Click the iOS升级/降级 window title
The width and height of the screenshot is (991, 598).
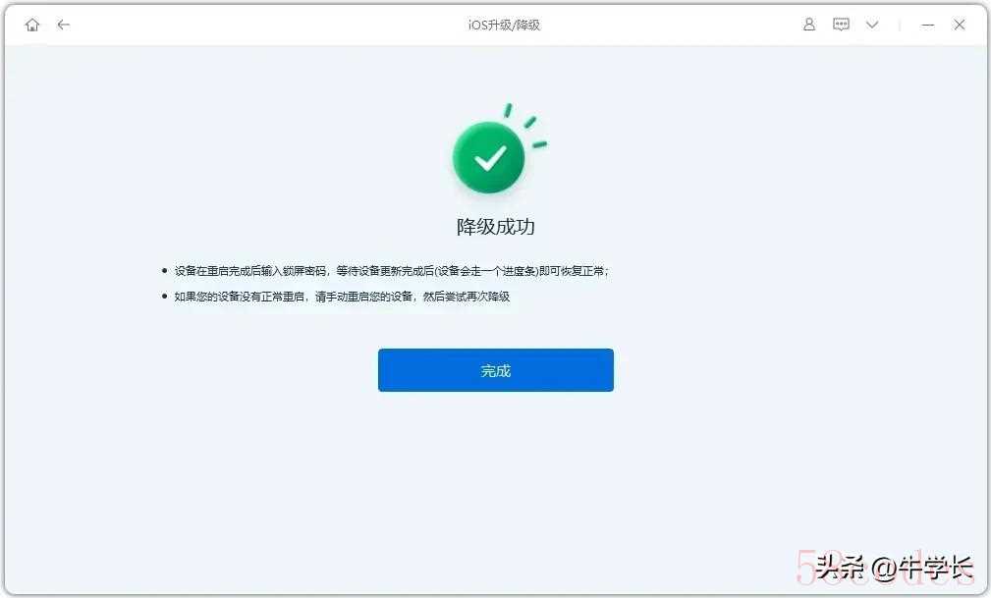[x=504, y=25]
